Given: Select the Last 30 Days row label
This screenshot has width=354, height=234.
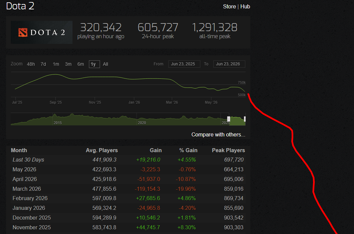Looking at the screenshot, I should coord(28,160).
